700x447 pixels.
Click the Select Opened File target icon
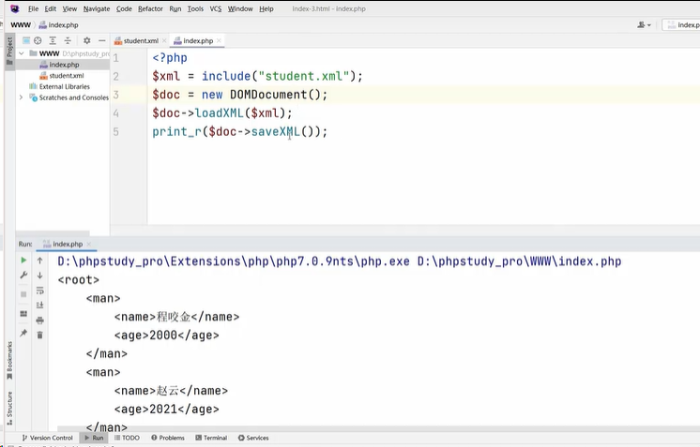point(38,40)
